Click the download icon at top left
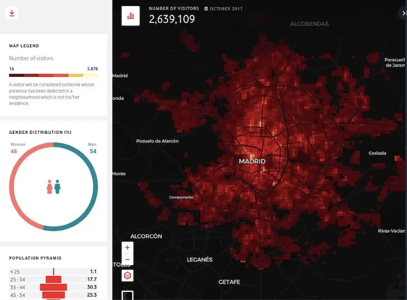This screenshot has height=300, width=407. click(12, 13)
